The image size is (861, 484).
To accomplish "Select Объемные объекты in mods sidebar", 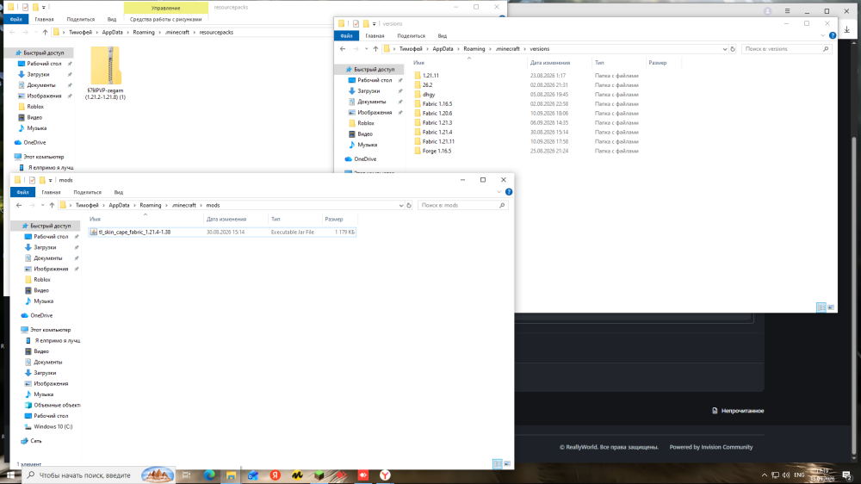I will pos(53,406).
